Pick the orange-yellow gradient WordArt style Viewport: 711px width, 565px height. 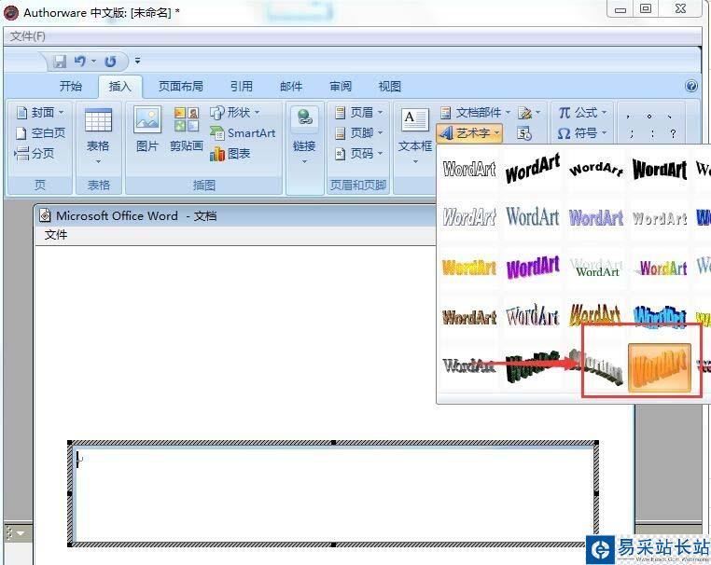coord(469,267)
